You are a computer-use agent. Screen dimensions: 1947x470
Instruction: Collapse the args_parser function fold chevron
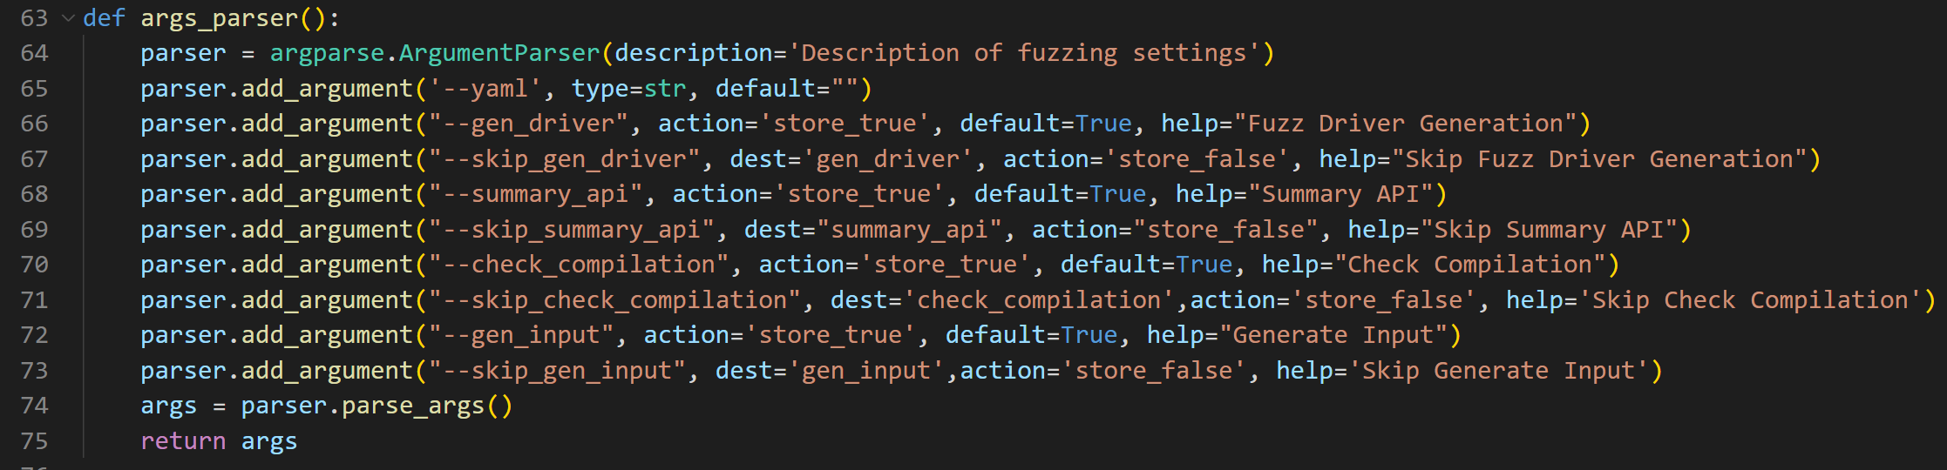tap(68, 18)
